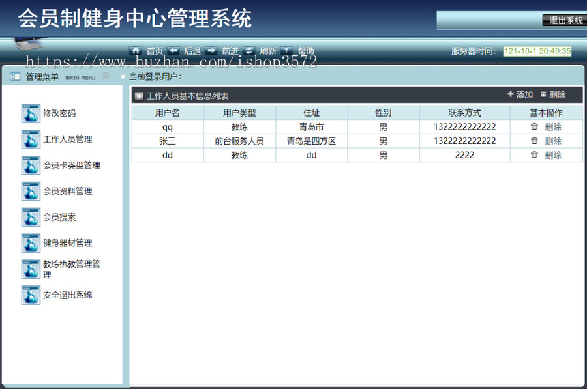Click the 用户名 column header
This screenshot has width=587, height=389.
coord(168,113)
